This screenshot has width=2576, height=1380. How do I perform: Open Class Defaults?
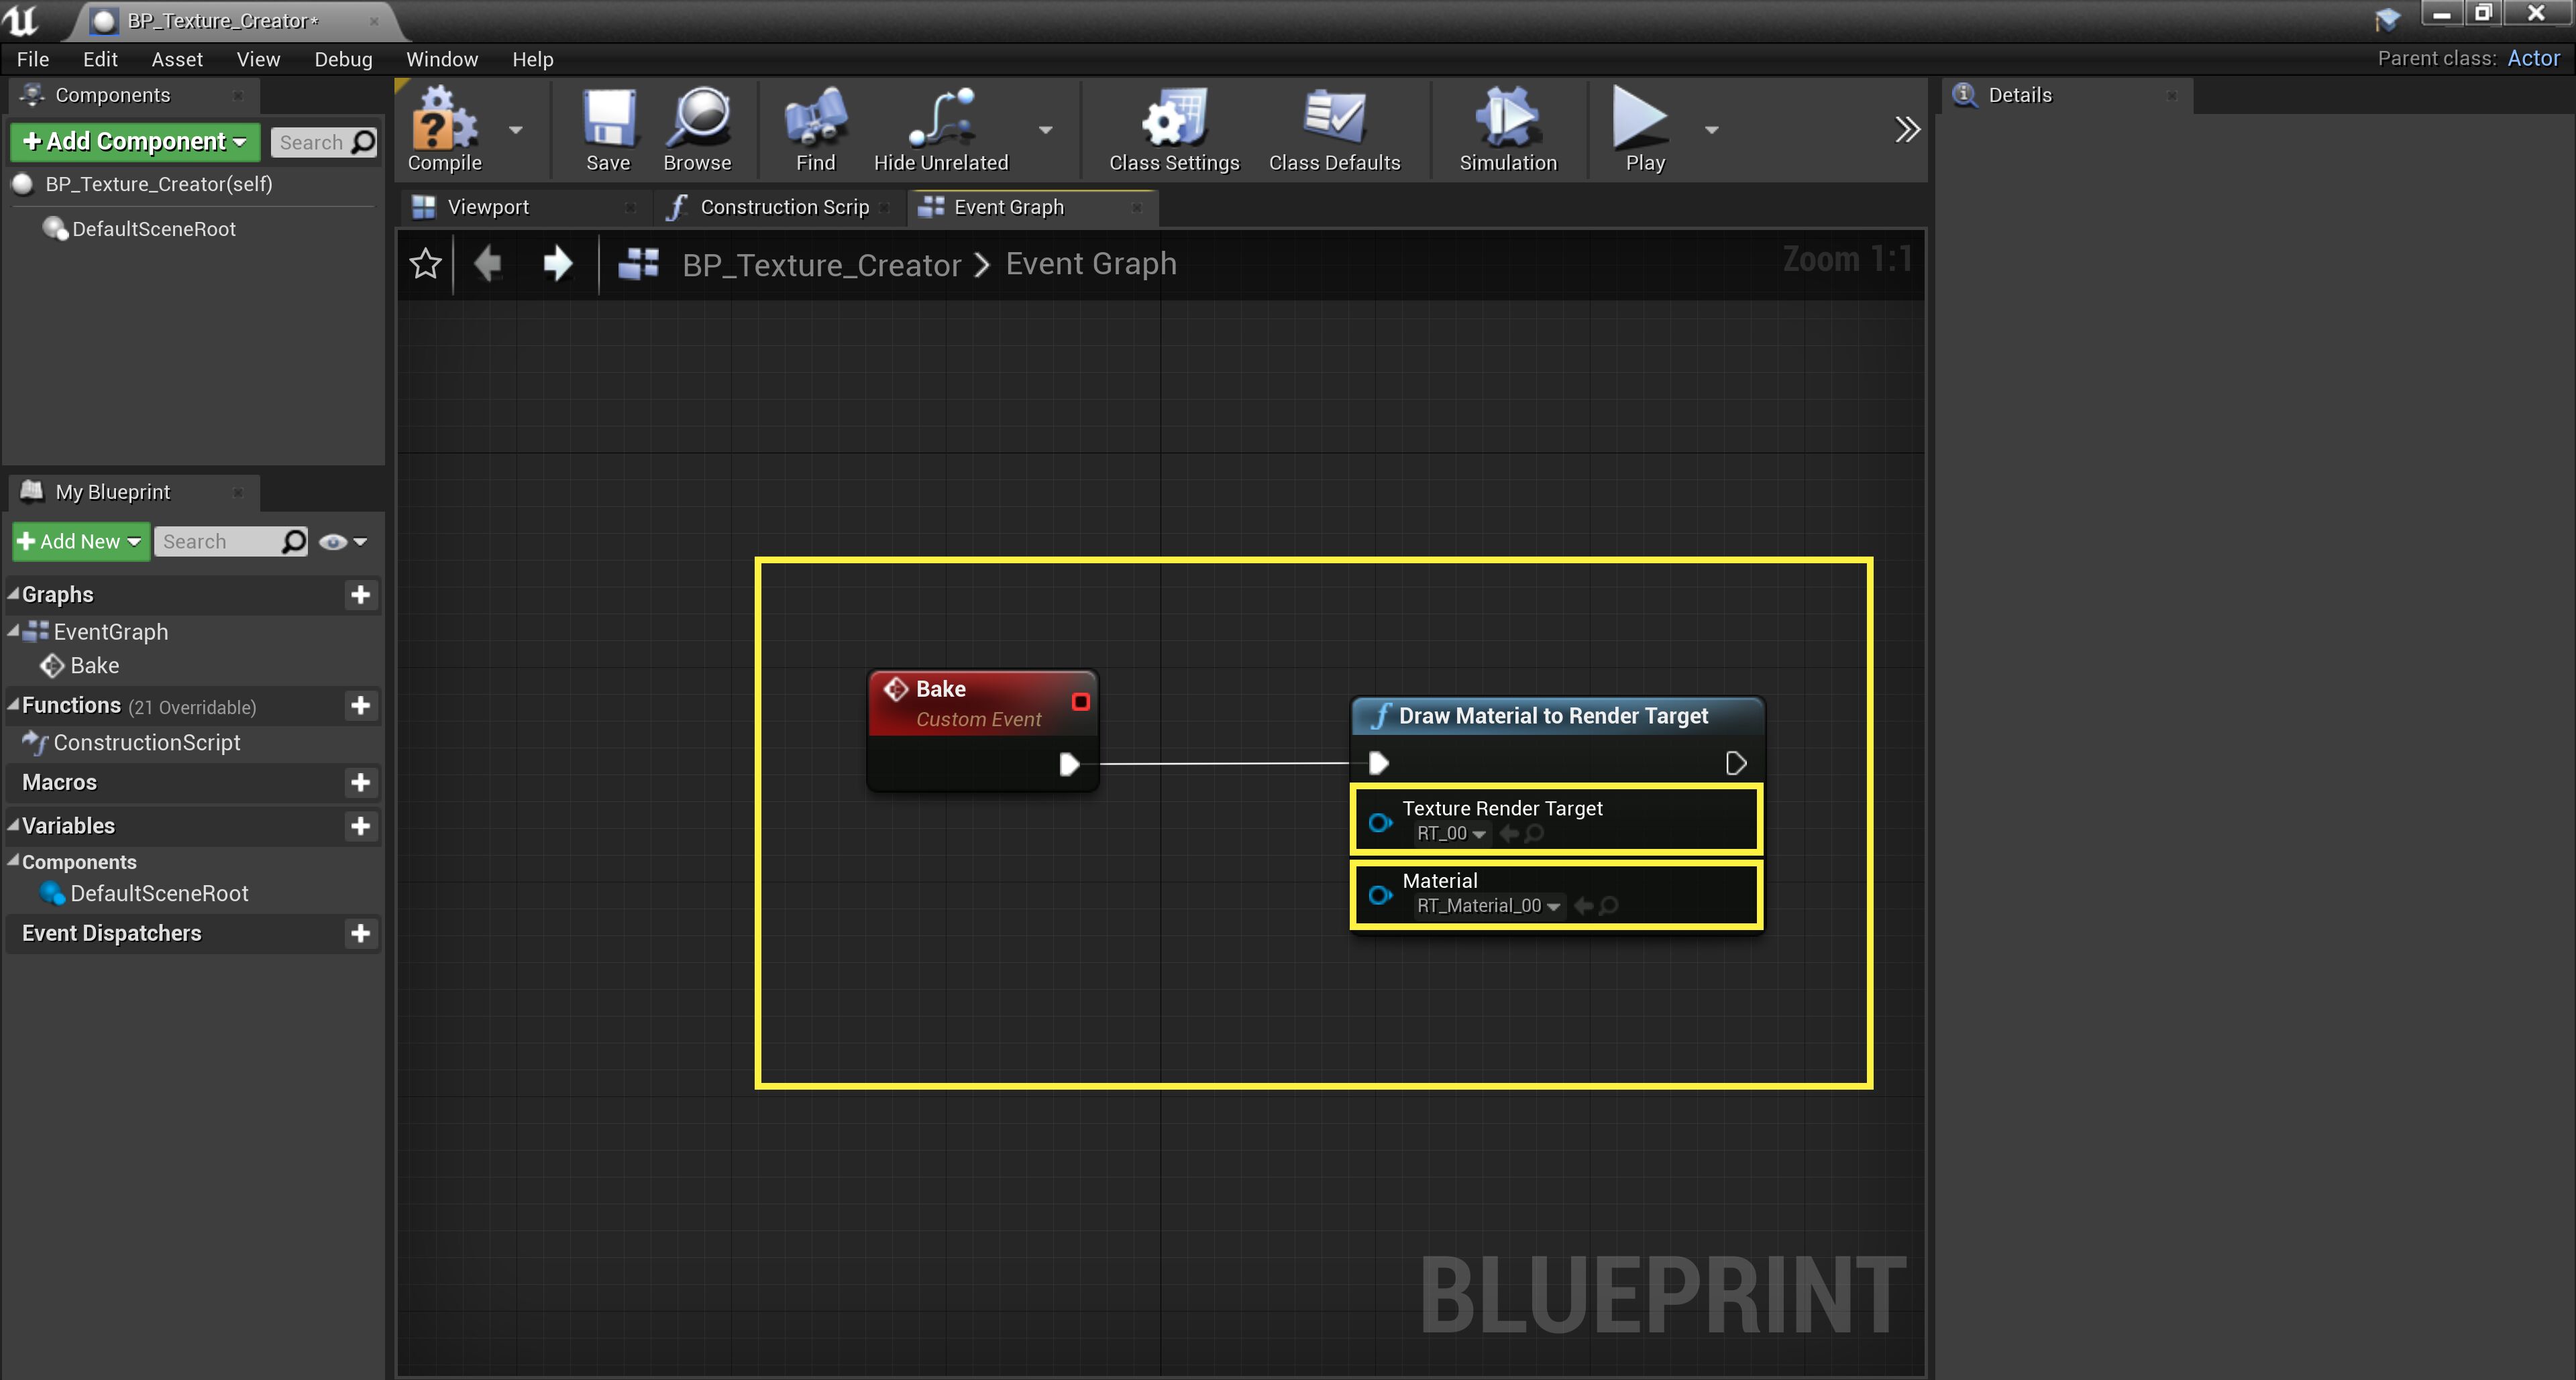(1334, 130)
